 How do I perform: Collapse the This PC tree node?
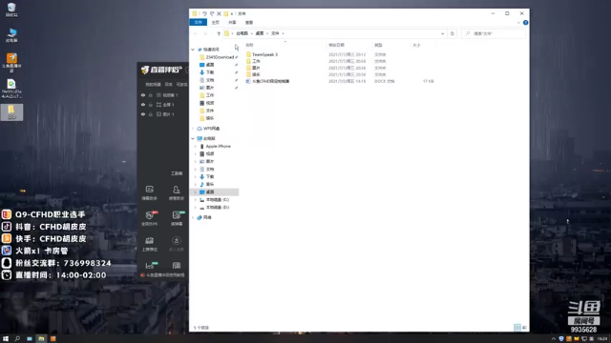(x=193, y=138)
